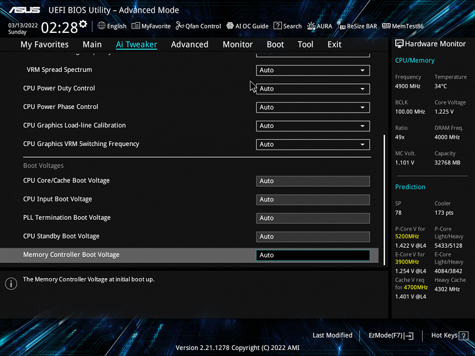
Task: Show Hot Keys help
Action: (x=449, y=335)
